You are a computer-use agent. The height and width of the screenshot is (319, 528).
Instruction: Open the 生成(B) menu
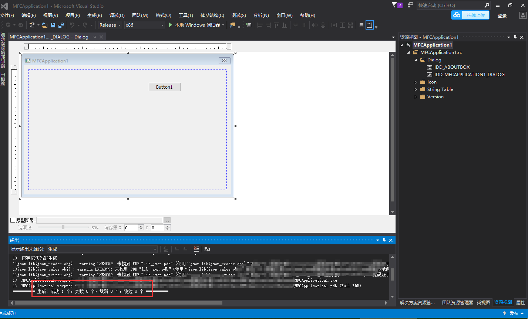point(94,16)
